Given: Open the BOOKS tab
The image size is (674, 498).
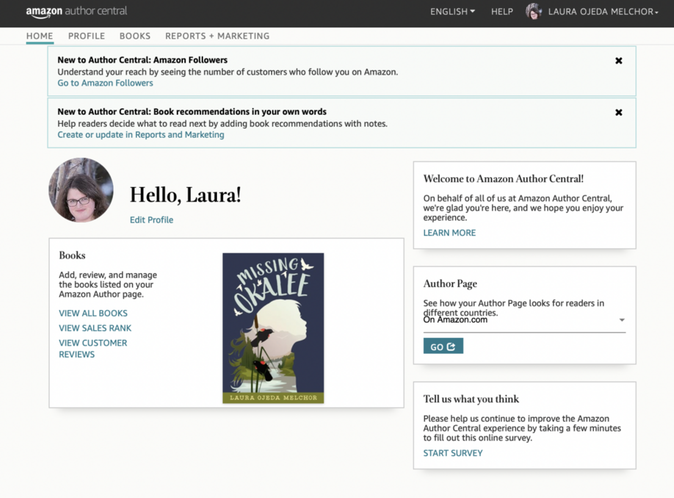Looking at the screenshot, I should pos(135,36).
